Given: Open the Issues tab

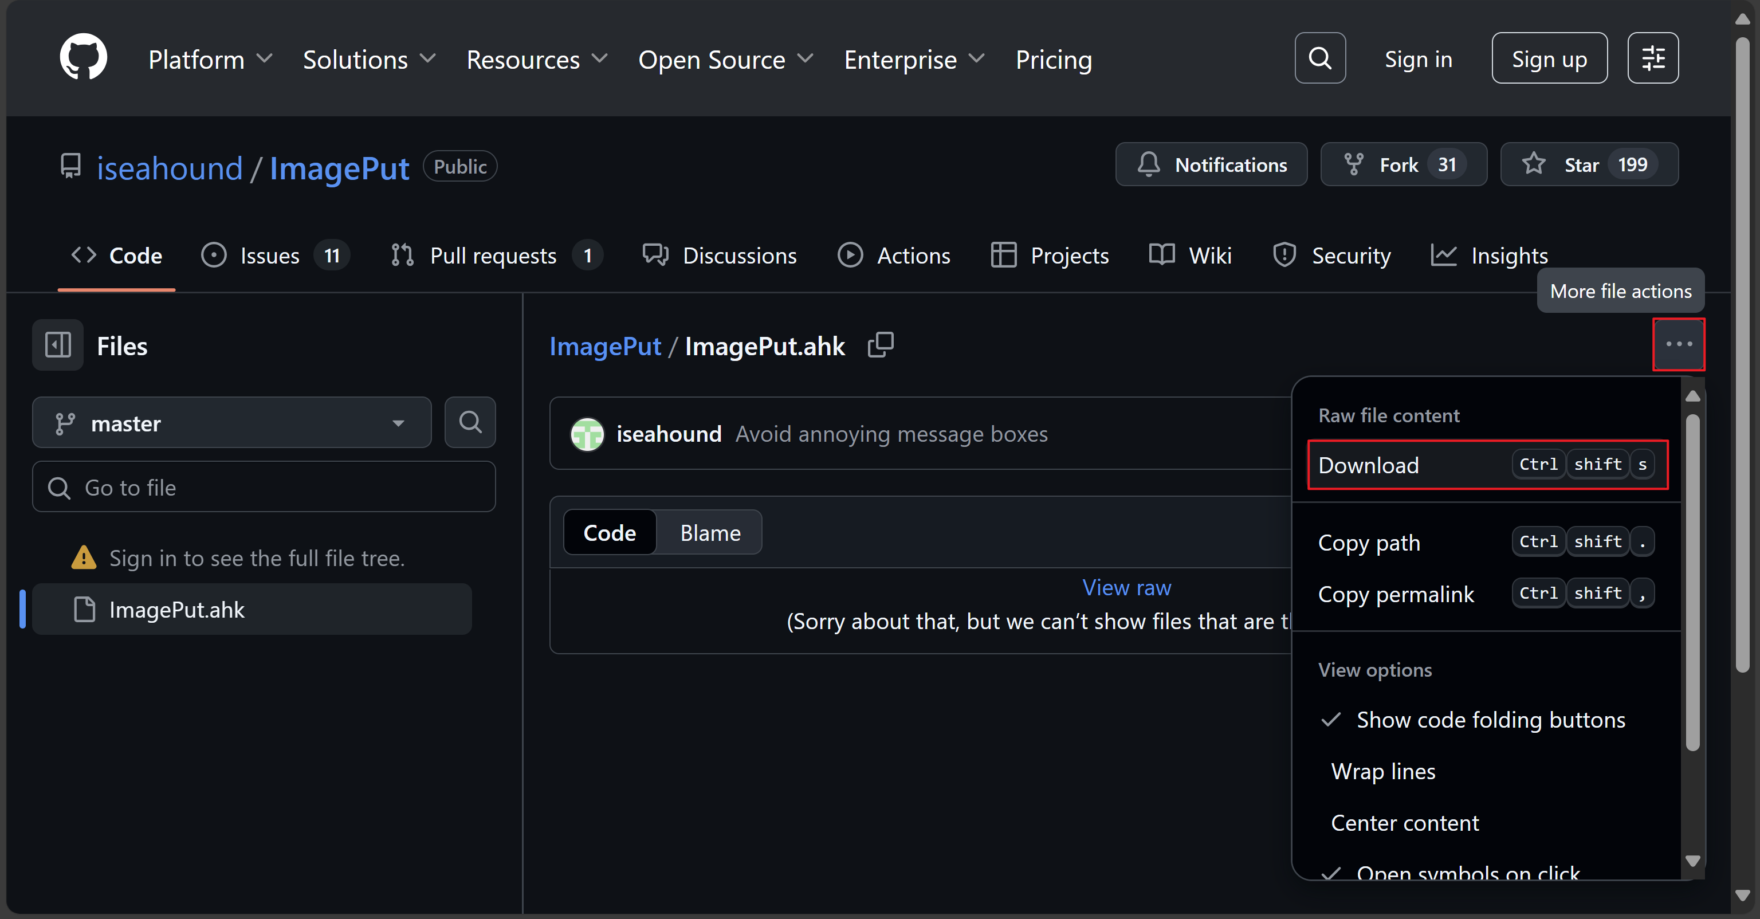Looking at the screenshot, I should click(x=274, y=256).
